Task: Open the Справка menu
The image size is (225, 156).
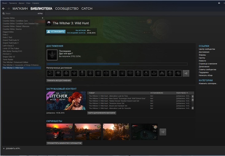Action: pyautogui.click(x=35, y=3)
